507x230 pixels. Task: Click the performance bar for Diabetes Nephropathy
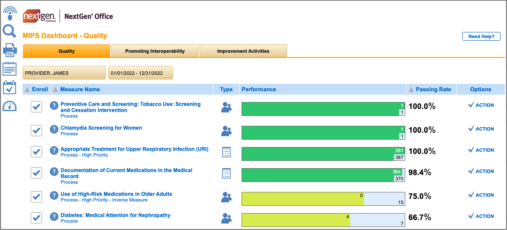[323, 220]
